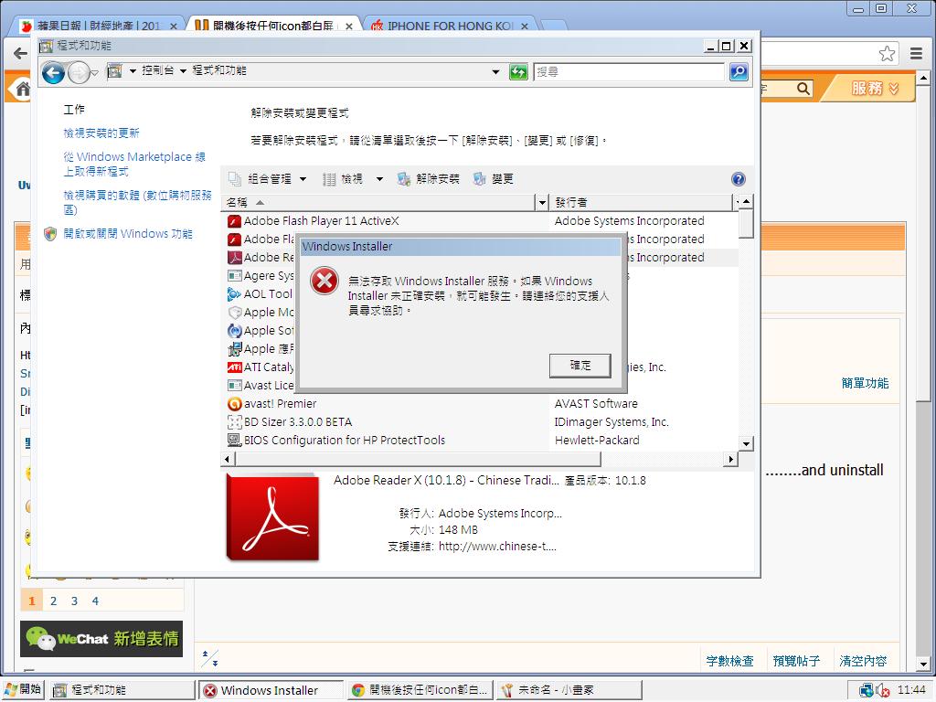936x702 pixels.
Task: Click the avast! Premier orange icon
Action: point(234,404)
